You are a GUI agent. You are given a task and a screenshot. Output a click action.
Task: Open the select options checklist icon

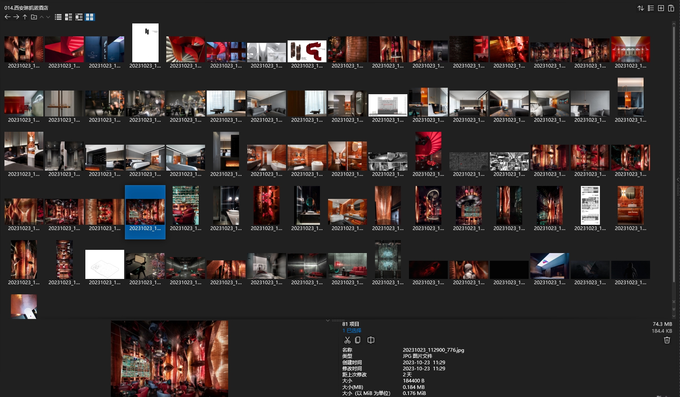tap(651, 8)
